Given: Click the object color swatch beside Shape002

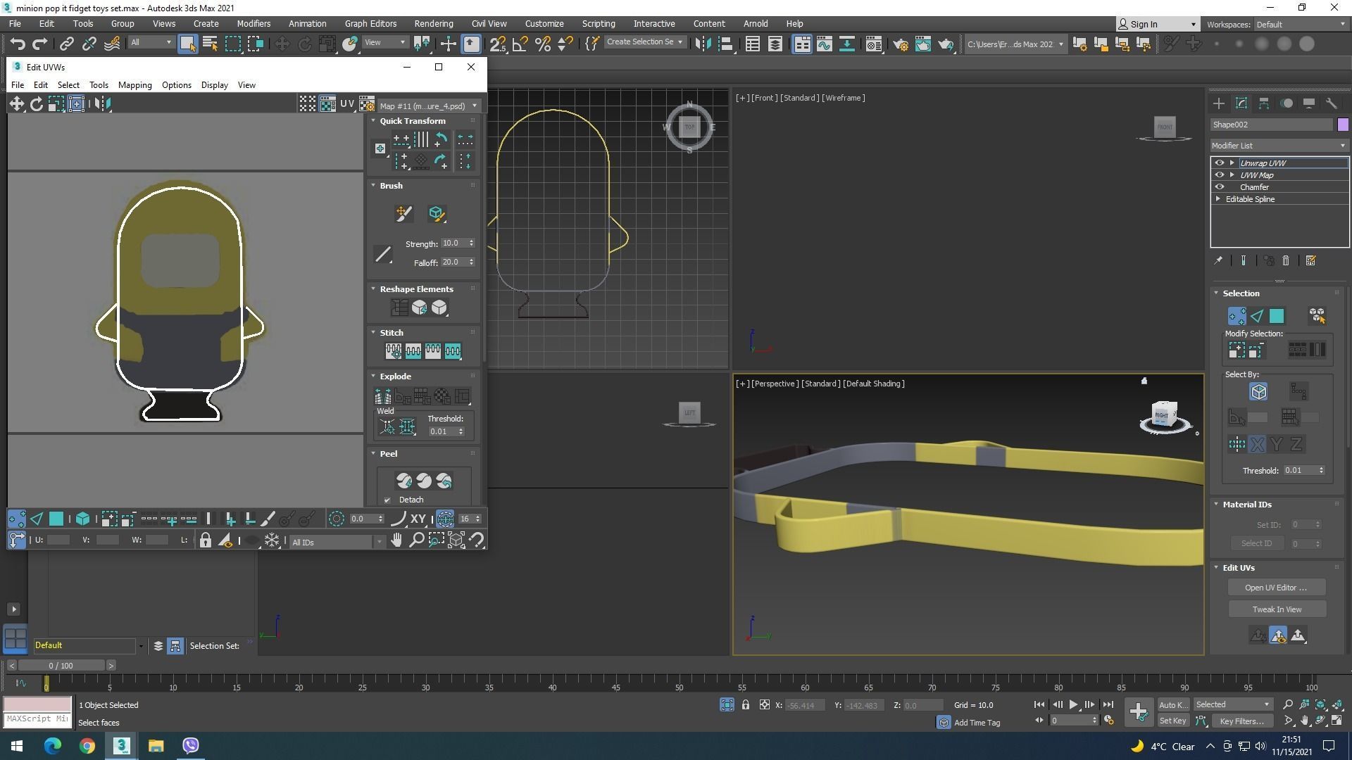Looking at the screenshot, I should 1343,125.
